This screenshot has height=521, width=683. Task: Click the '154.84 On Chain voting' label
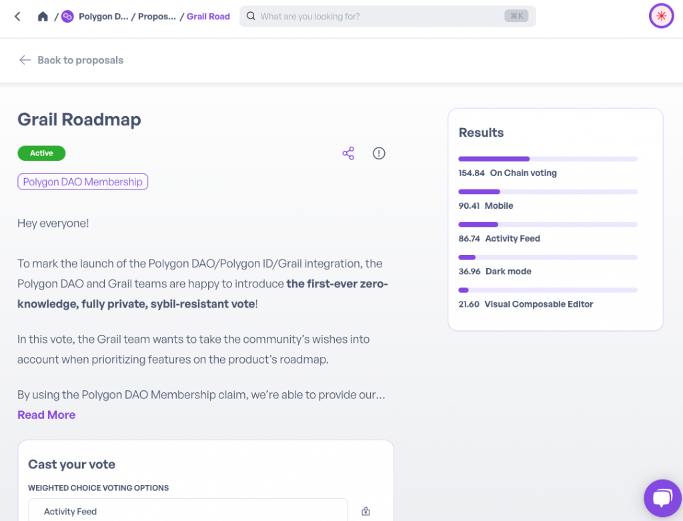pos(508,173)
